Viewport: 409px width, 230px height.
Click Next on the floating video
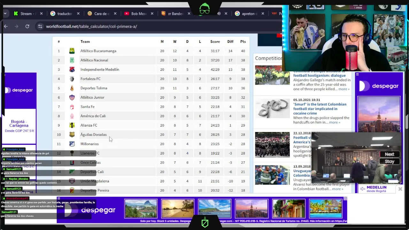[x=390, y=154]
